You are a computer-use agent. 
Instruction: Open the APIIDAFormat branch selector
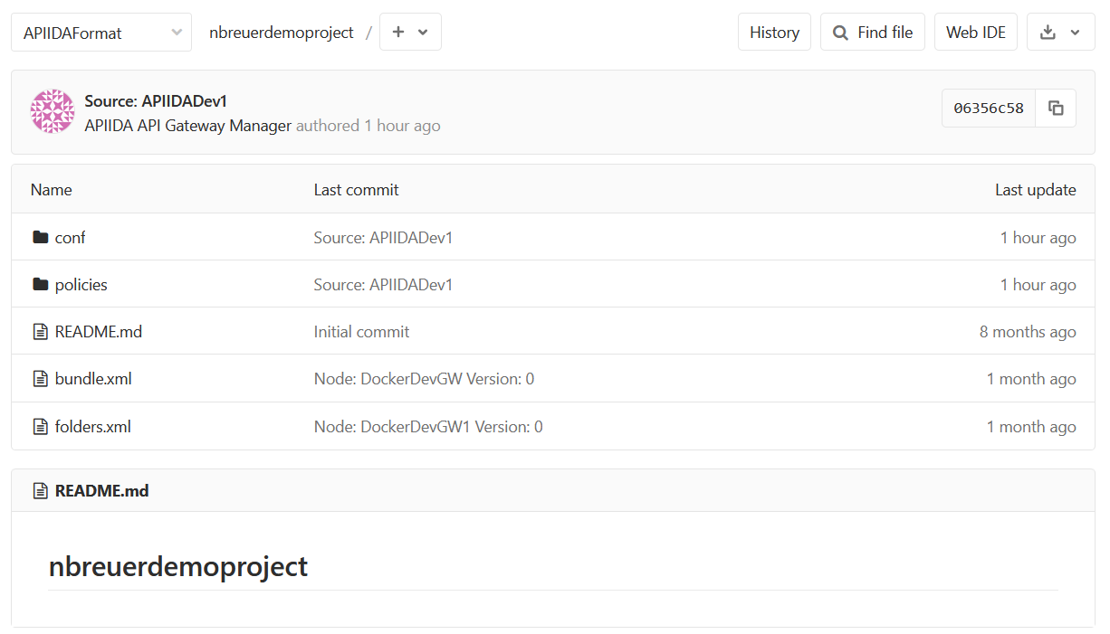click(x=100, y=32)
